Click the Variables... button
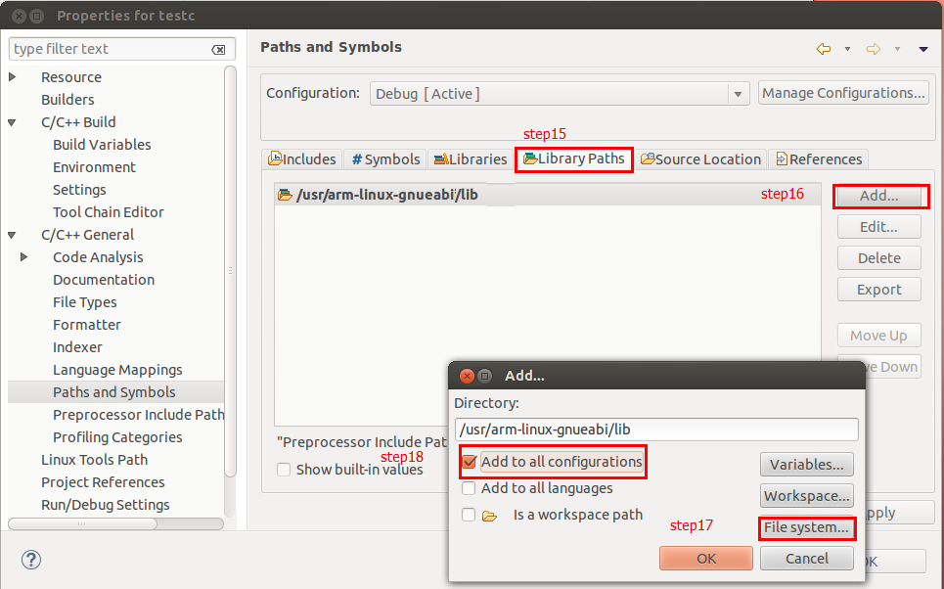Screen dimensions: 944x589 click(807, 465)
